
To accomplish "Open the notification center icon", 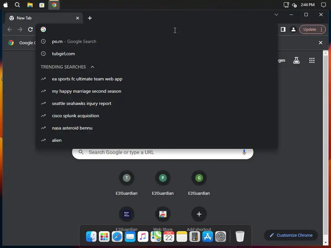I will coord(323,5).
